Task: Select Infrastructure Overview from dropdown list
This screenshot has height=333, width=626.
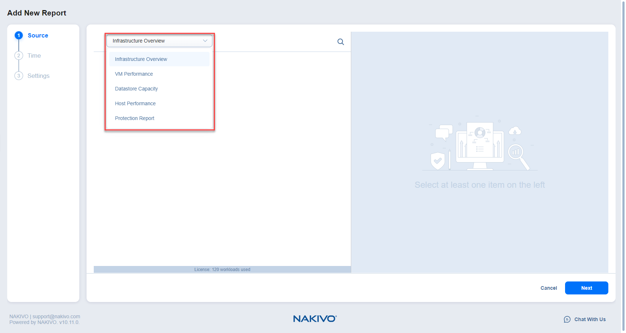Action: [141, 59]
